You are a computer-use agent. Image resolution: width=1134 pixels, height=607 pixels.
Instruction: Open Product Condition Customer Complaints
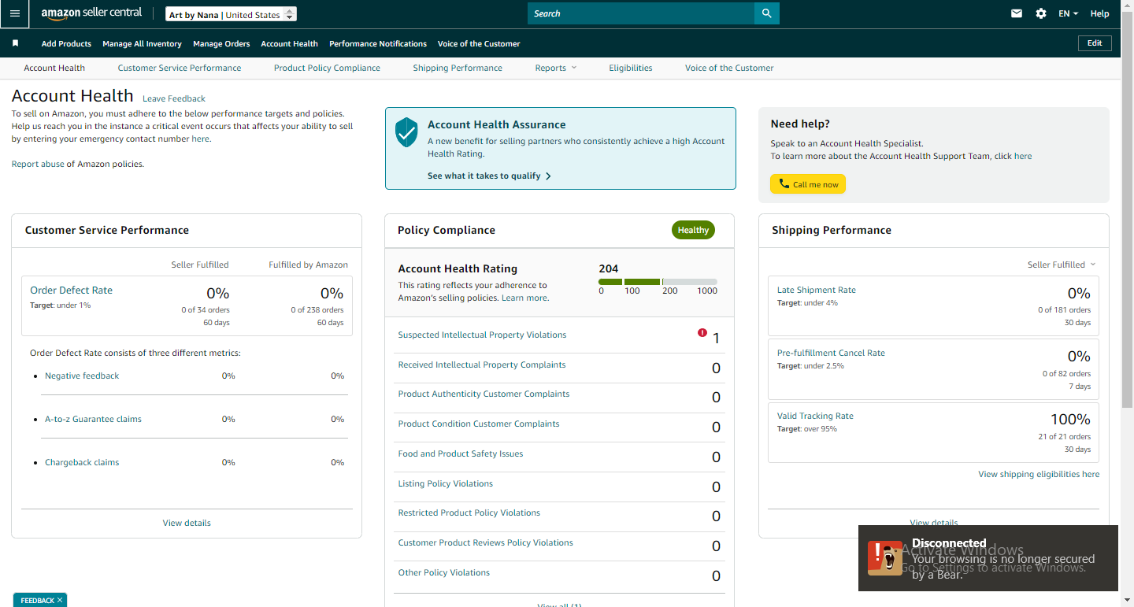pos(479,424)
